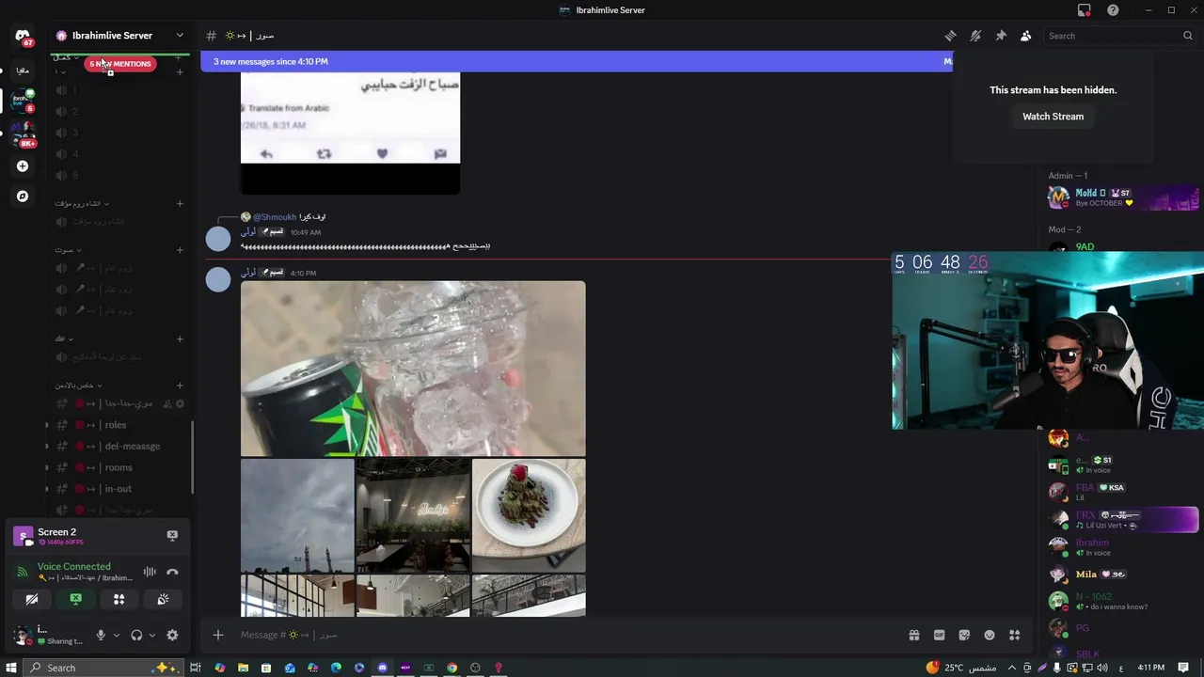Open the cafe interior photo thumbnail

[x=413, y=515]
